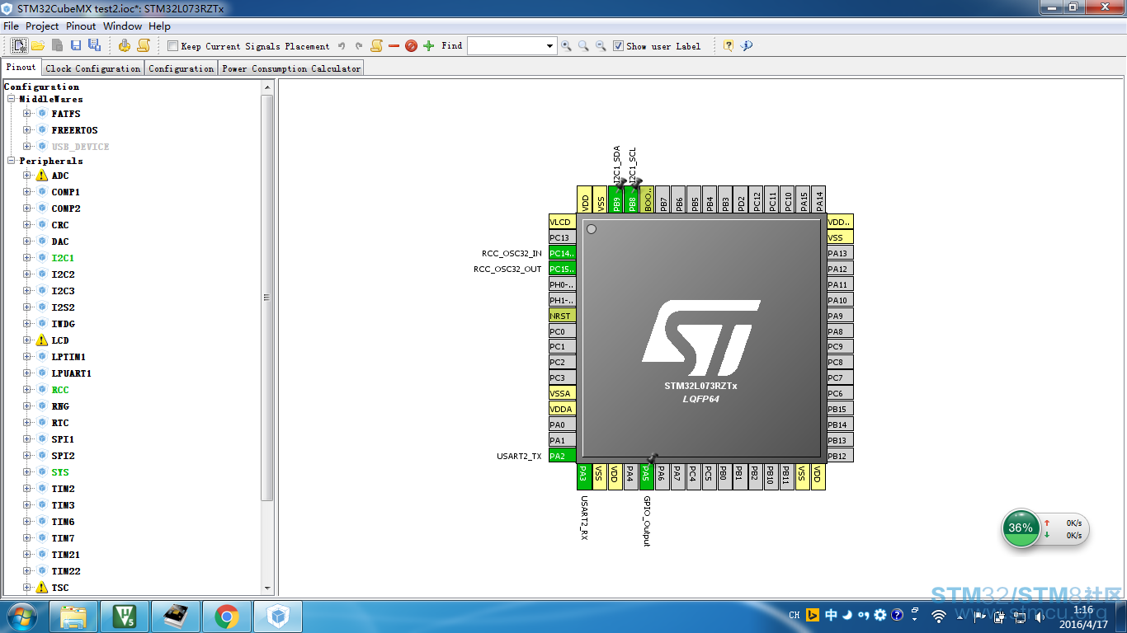The height and width of the screenshot is (633, 1127).
Task: Select TIM21 in the peripherals tree
Action: (66, 555)
